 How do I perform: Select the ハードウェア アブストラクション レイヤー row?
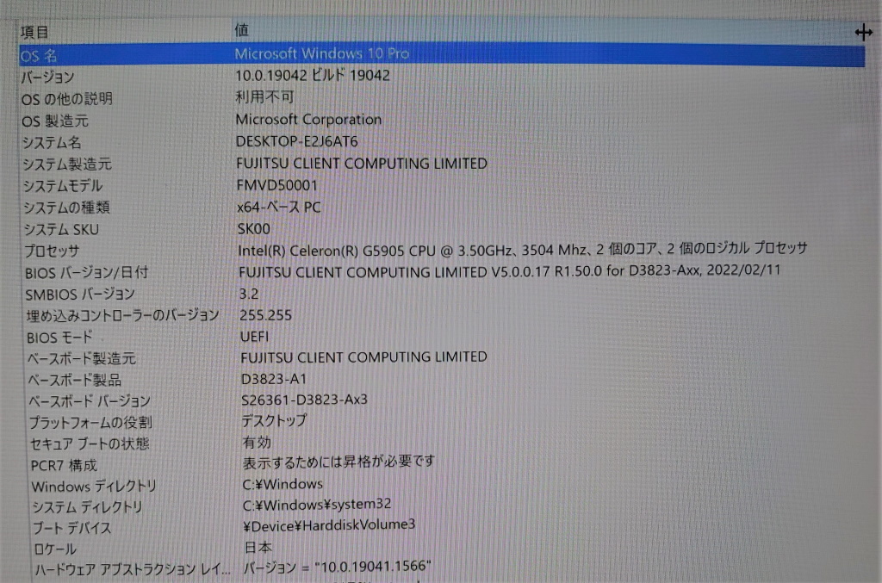pos(132,570)
